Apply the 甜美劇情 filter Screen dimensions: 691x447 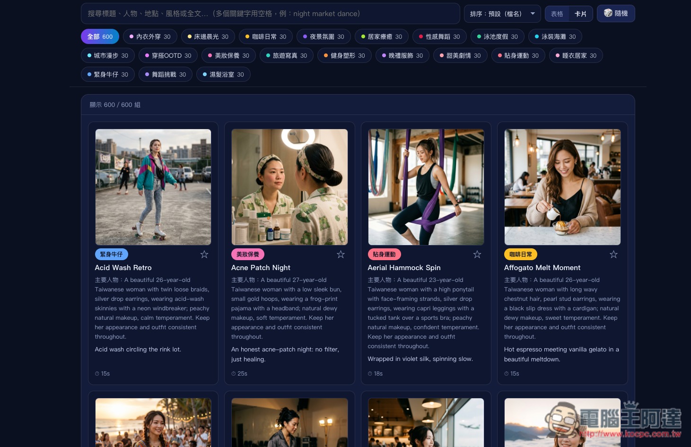460,56
